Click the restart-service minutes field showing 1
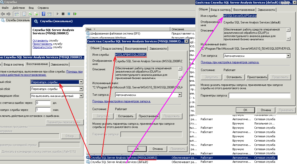This screenshot has width=297, height=164. coord(43,110)
